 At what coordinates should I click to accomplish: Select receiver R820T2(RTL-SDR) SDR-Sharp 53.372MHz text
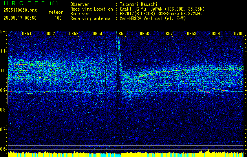click(161, 14)
